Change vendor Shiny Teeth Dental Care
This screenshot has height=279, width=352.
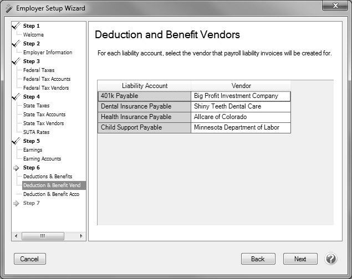240,106
